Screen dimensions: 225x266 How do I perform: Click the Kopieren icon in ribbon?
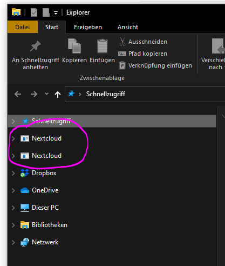coord(74,46)
